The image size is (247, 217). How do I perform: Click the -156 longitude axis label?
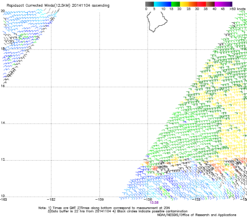coord(148,200)
